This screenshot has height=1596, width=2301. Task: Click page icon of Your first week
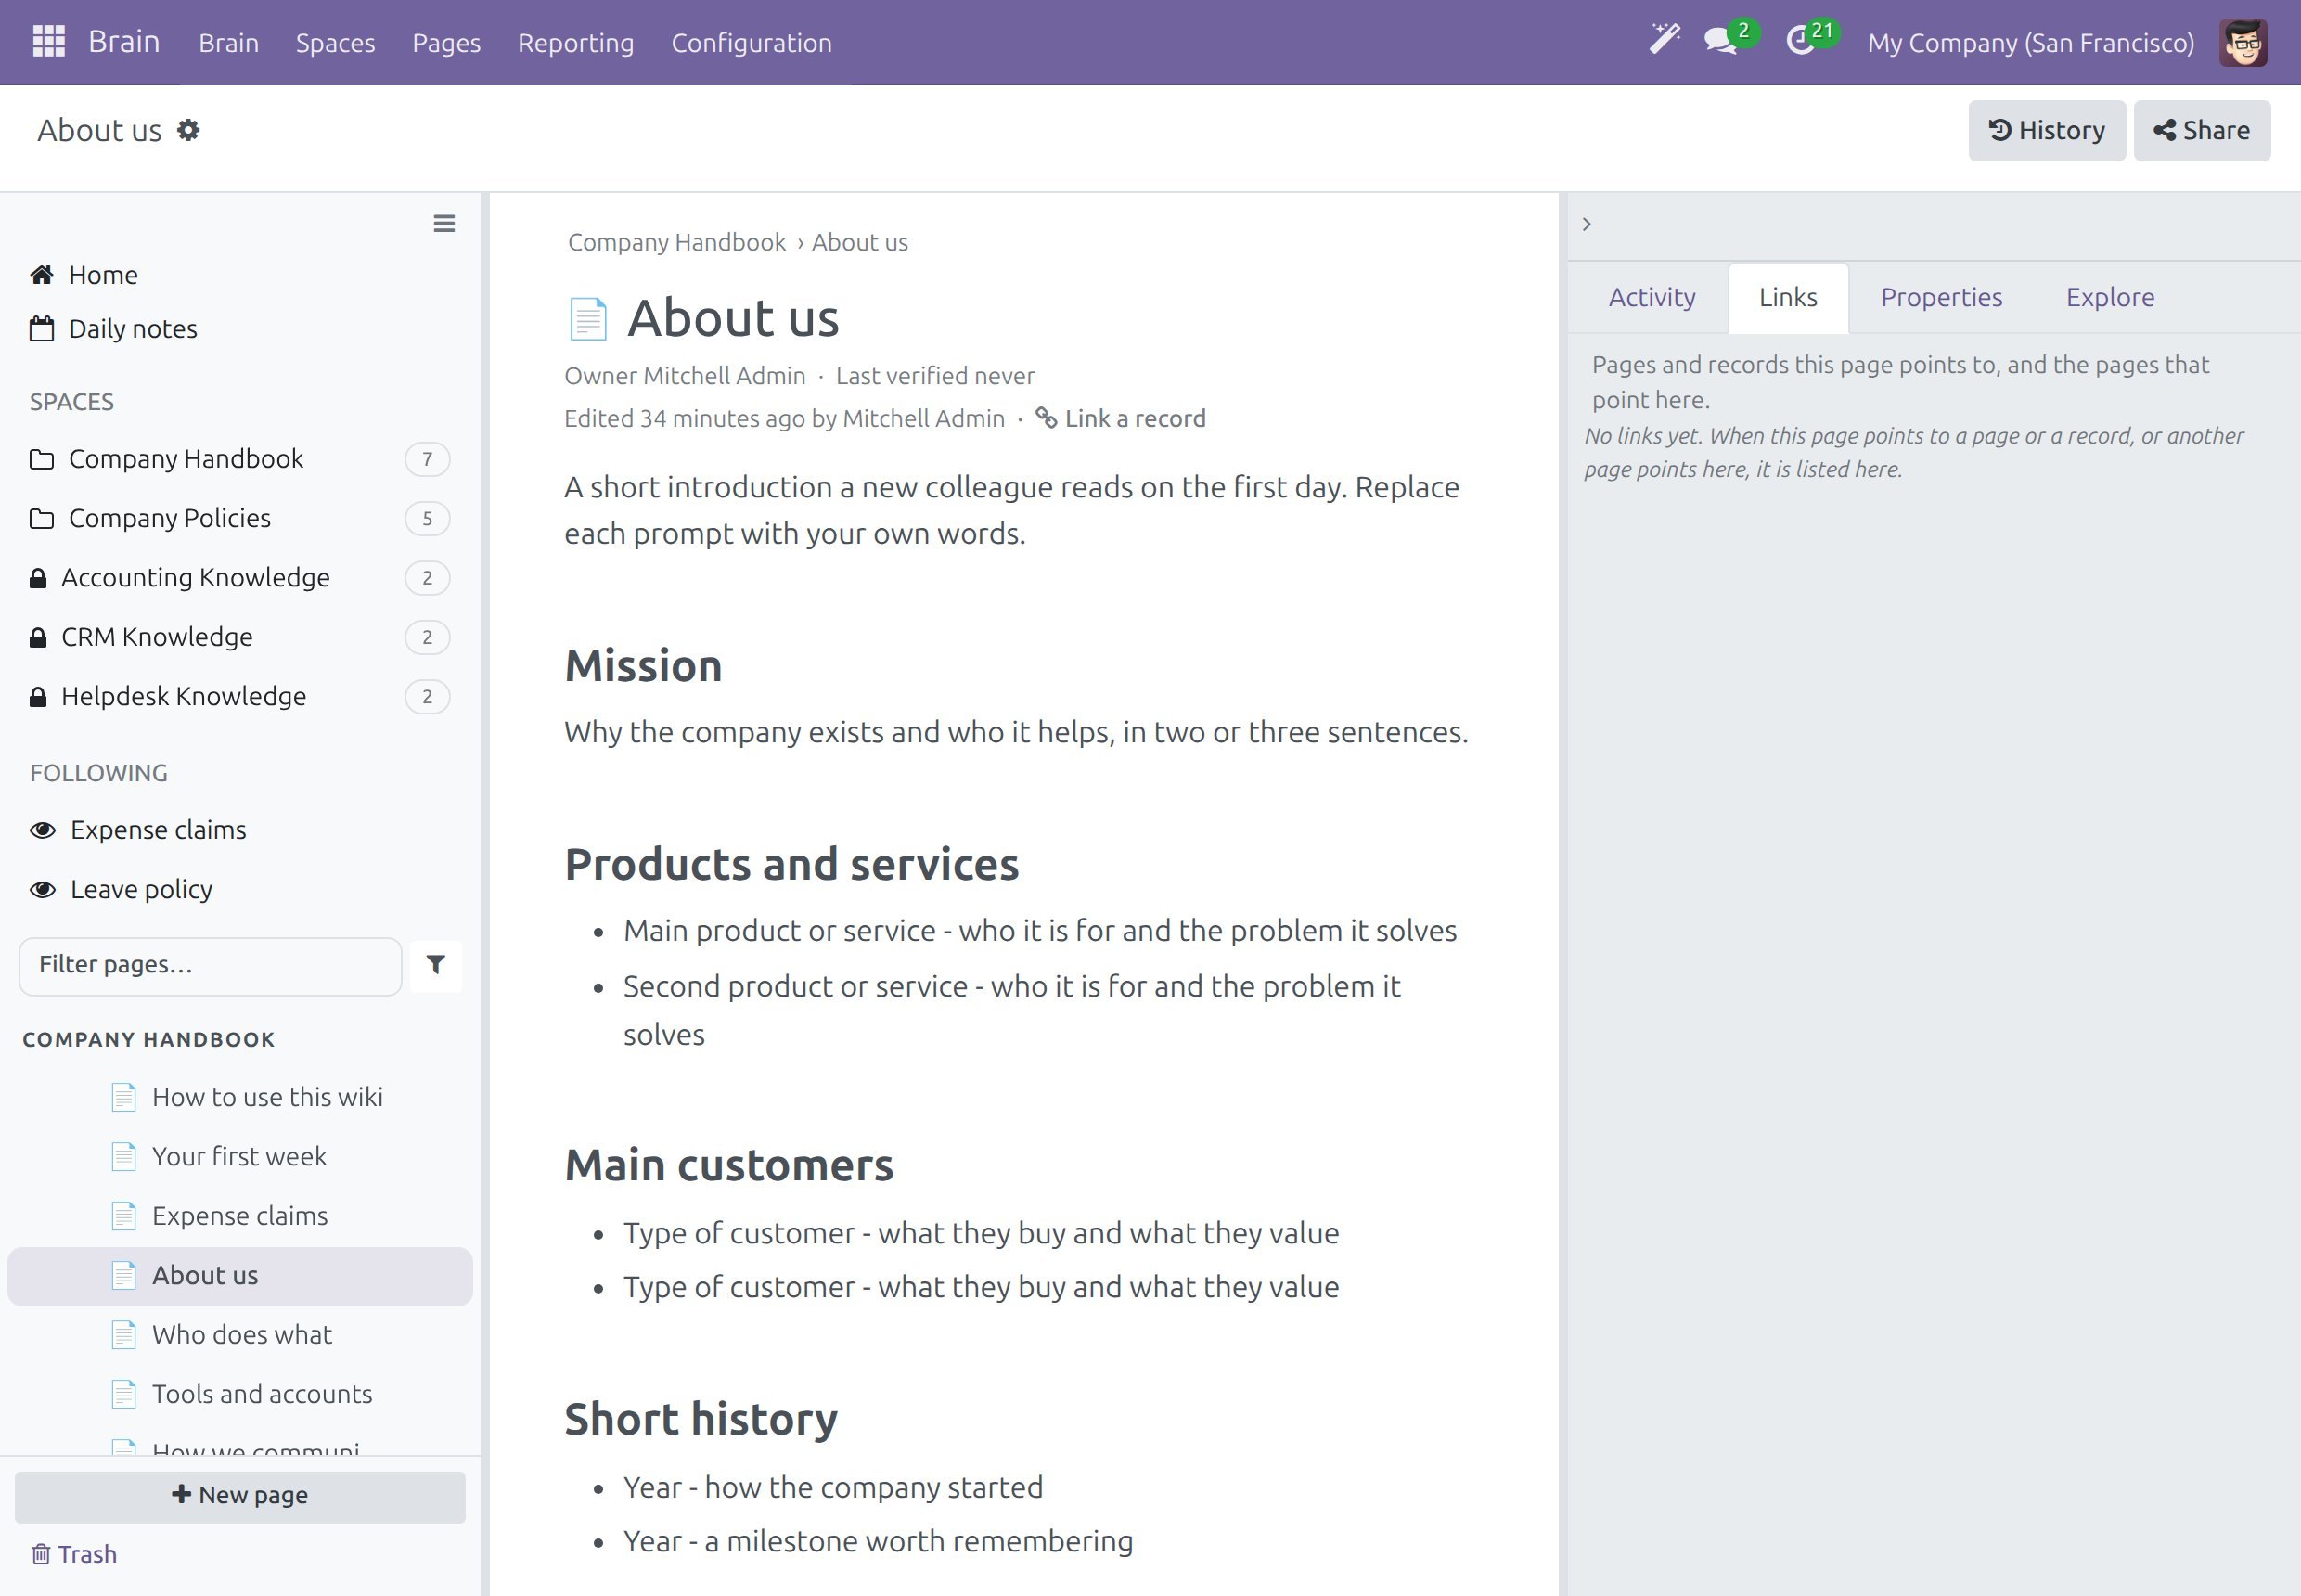(124, 1157)
